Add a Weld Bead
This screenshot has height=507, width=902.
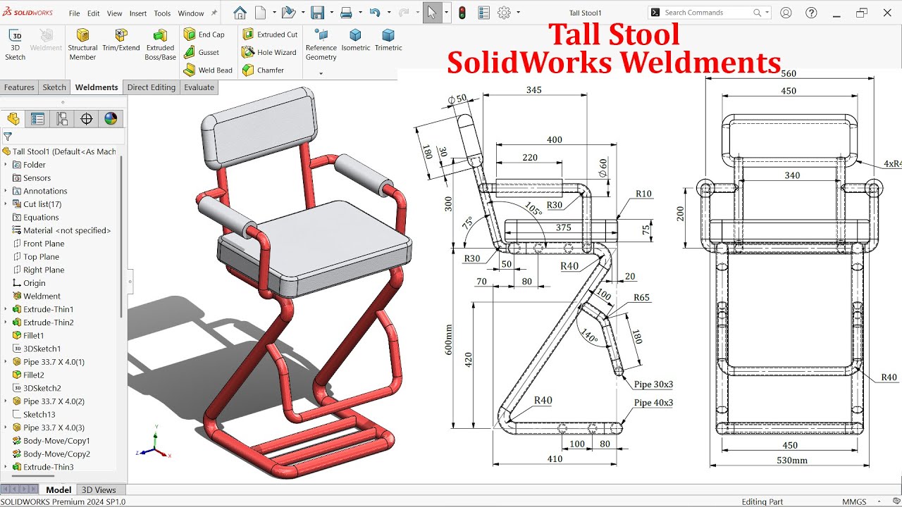pyautogui.click(x=208, y=70)
